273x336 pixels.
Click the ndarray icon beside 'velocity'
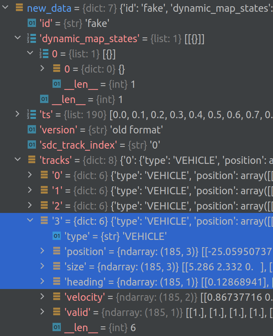[x=56, y=297]
